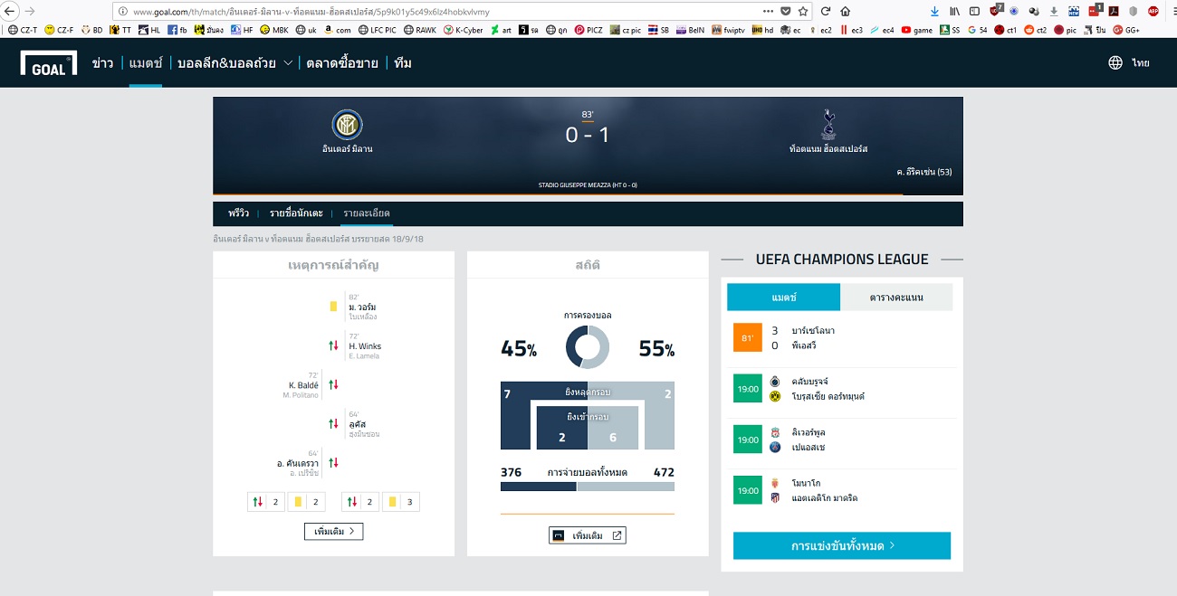Click the อ. คันเดรวา player name
The width and height of the screenshot is (1177, 596).
298,463
